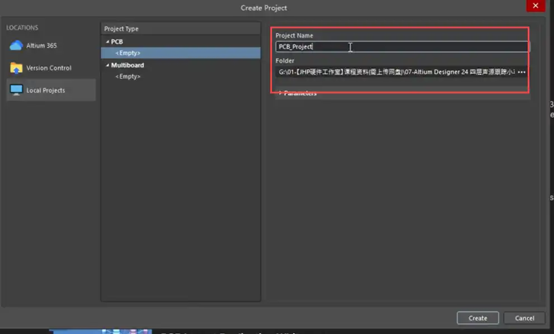Select the PCB project type heading
Screen dimensions: 554x334
coord(117,42)
